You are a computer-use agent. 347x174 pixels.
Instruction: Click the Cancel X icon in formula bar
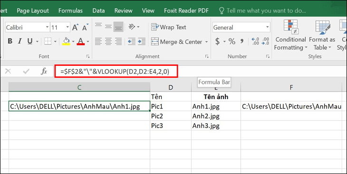click(8, 71)
